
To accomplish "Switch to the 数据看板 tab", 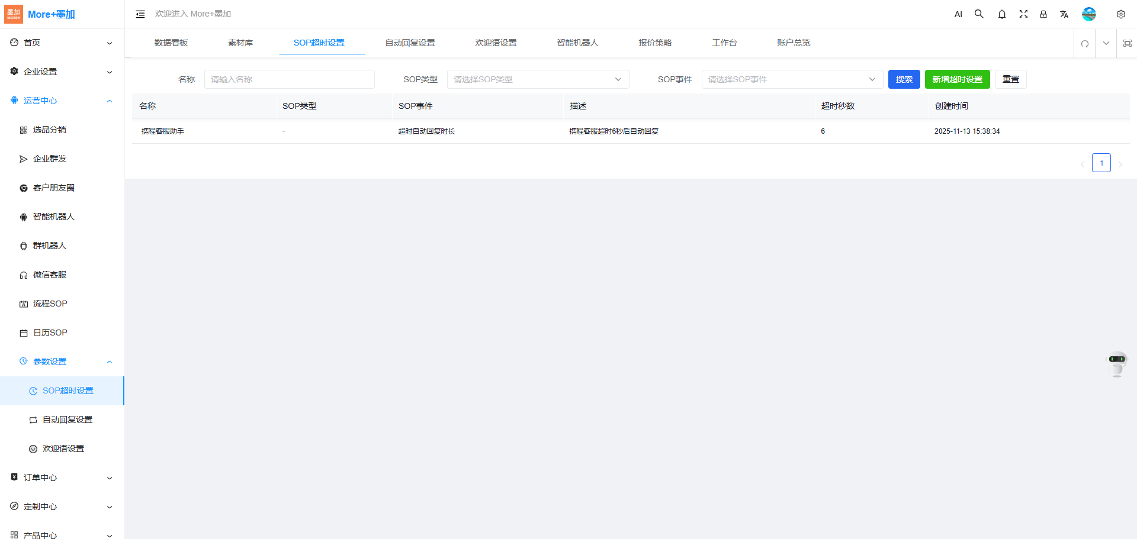I will pos(171,43).
